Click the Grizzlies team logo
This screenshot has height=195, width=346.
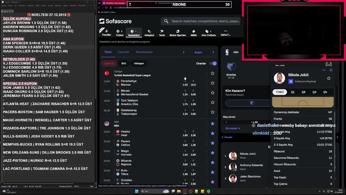click(231, 67)
